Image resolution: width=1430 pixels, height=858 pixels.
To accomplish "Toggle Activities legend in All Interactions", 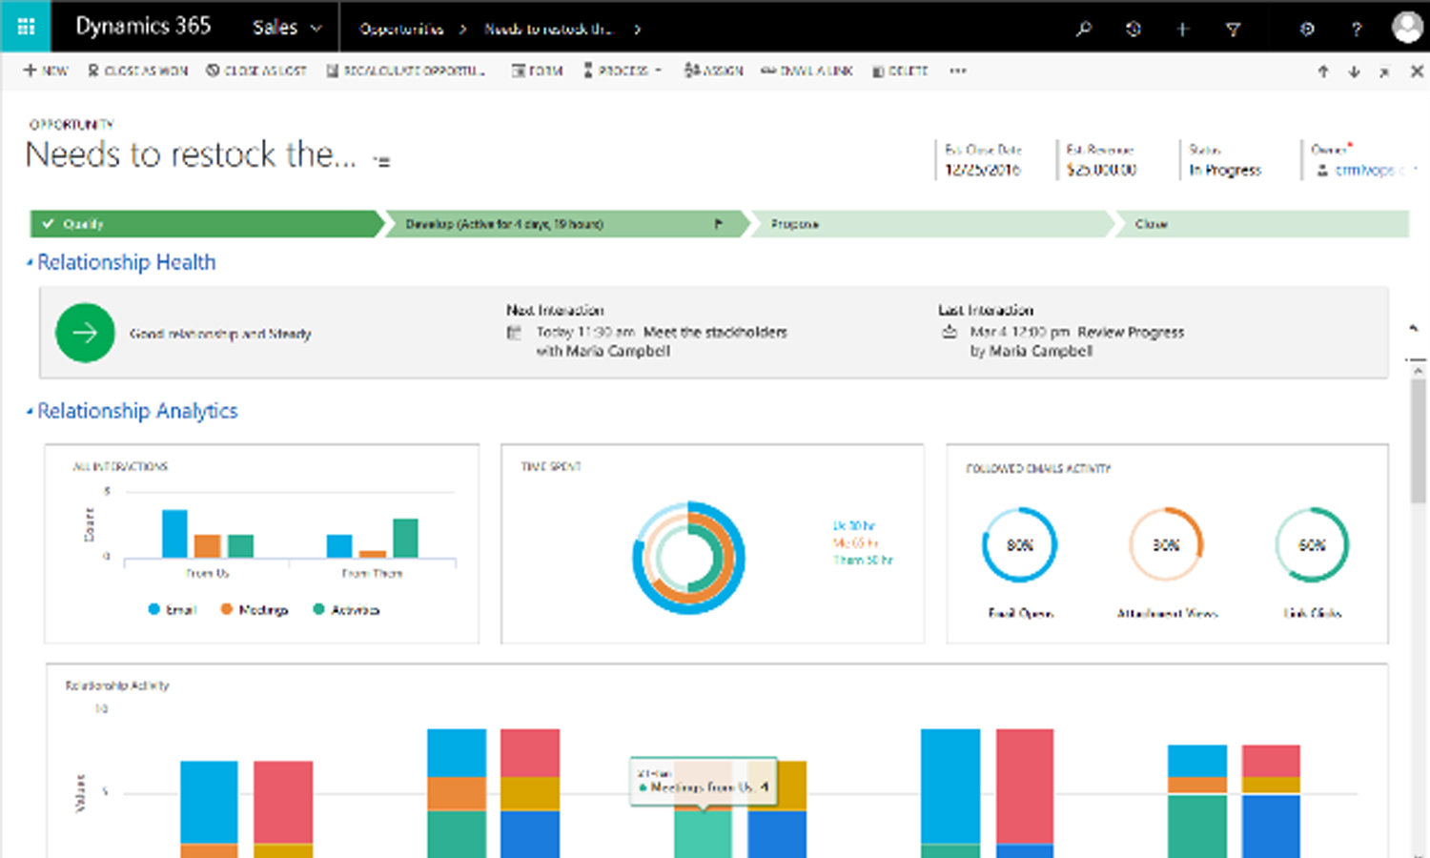I will 346,609.
